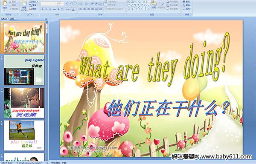Switch to the Slides pane tab
The image size is (256, 164).
[x=4, y=19]
